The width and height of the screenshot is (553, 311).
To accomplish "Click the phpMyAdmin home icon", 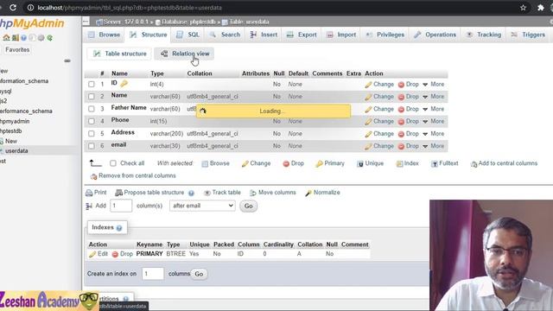I will point(6,38).
